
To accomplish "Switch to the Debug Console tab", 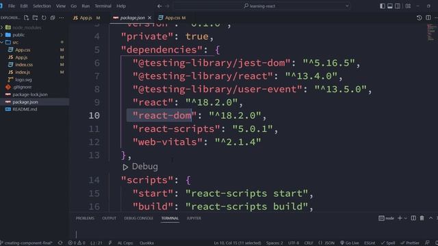I will (x=138, y=218).
